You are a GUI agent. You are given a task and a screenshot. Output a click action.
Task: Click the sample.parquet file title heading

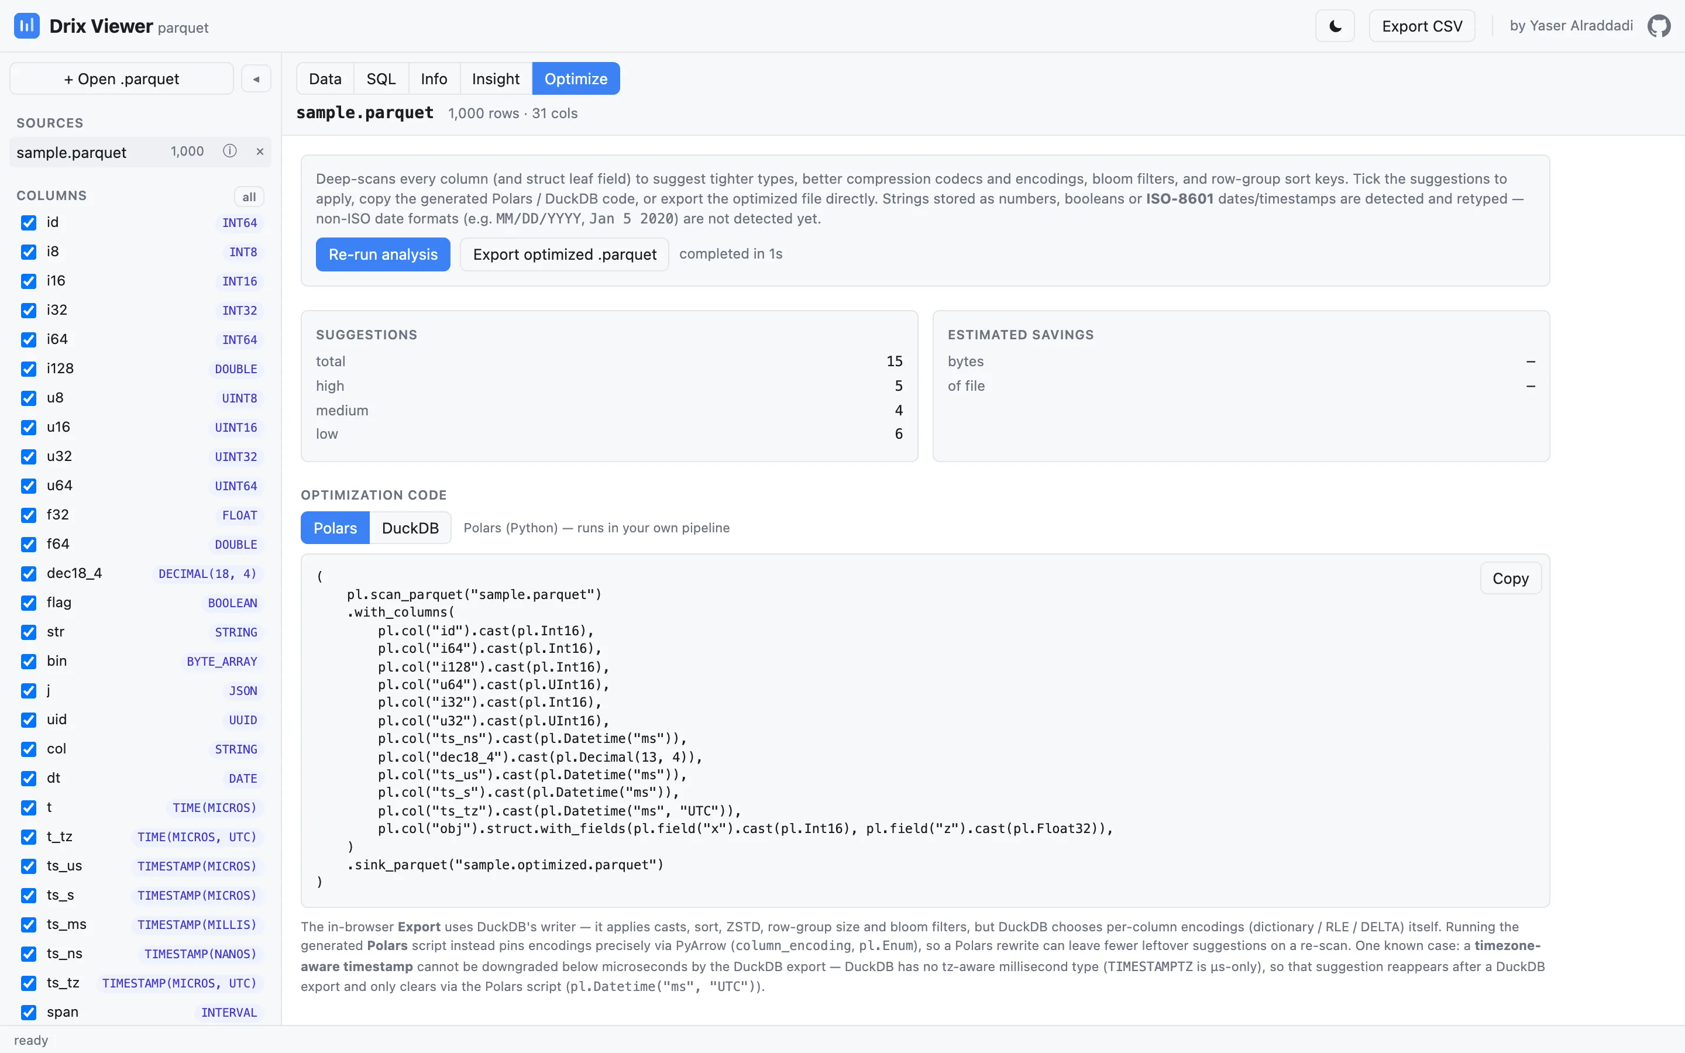(x=365, y=113)
